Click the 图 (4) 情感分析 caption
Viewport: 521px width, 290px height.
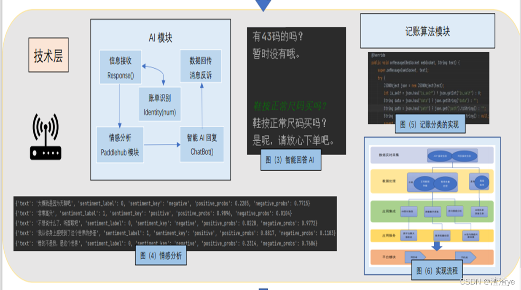(161, 255)
